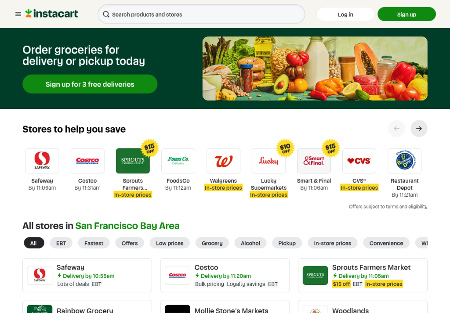450x313 pixels.
Task: Select the Smart & Final logo tile
Action: [x=314, y=161]
